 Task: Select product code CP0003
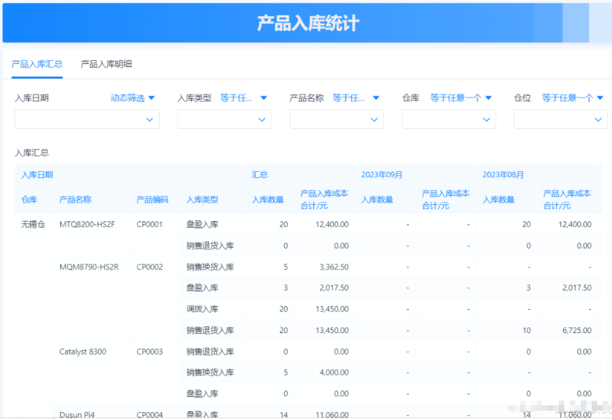[149, 351]
